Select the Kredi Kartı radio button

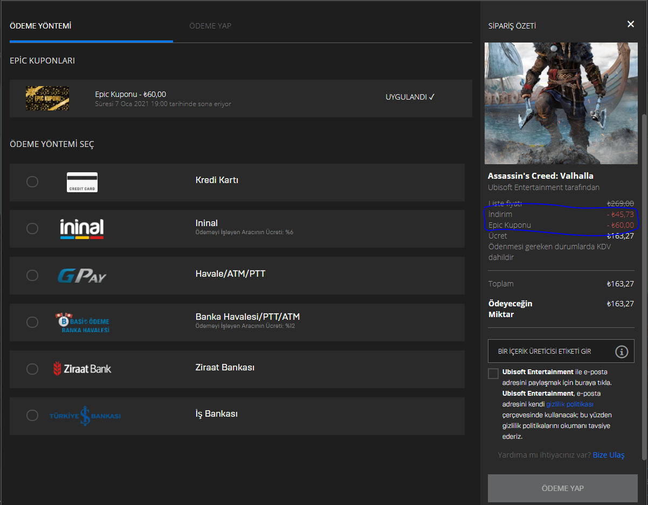click(x=32, y=181)
